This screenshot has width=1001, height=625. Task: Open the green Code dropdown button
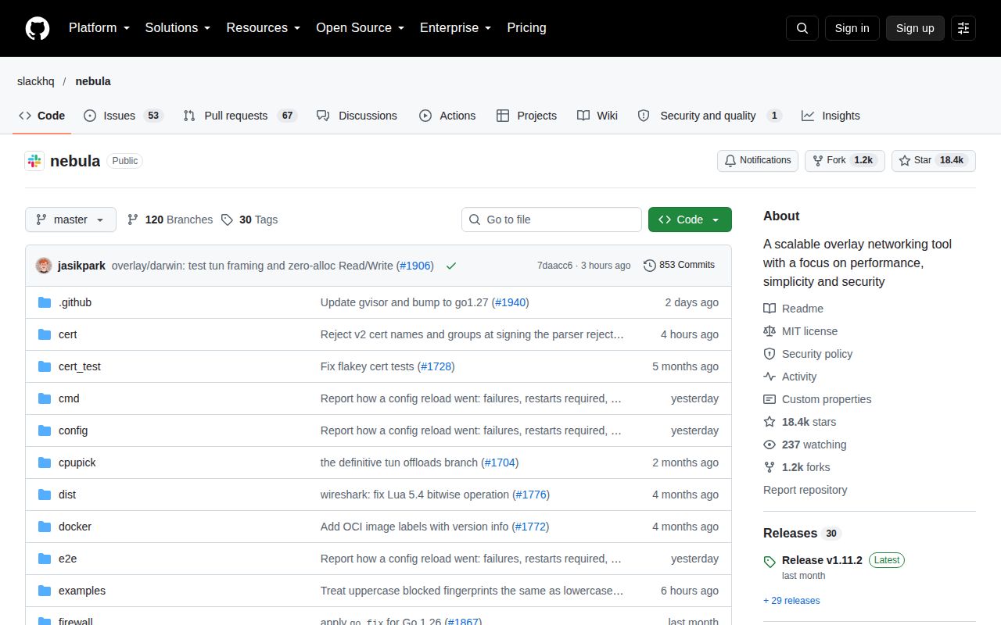(690, 220)
